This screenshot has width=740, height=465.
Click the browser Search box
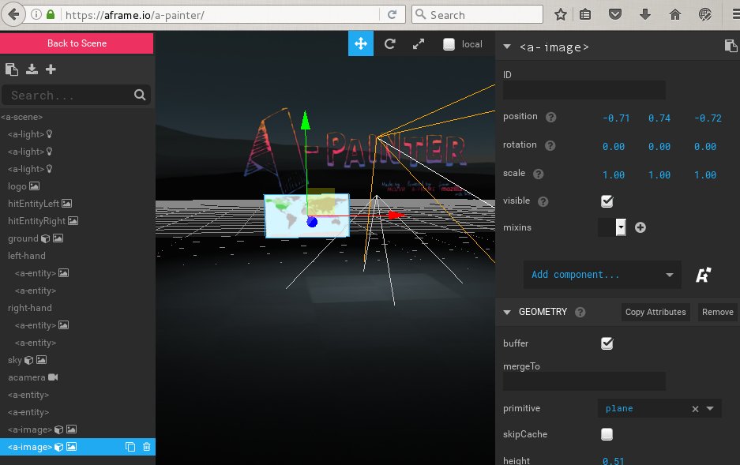tap(477, 15)
